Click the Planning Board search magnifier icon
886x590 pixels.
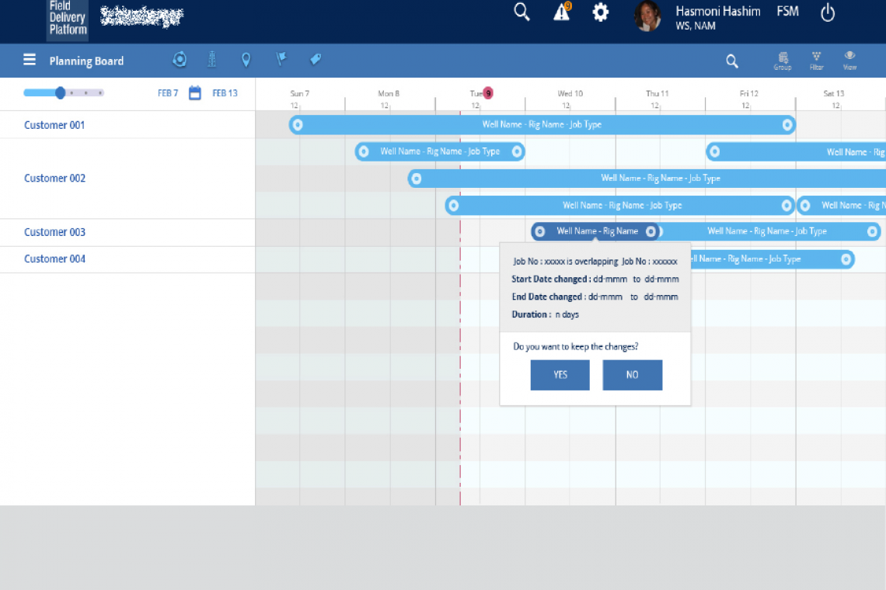(x=732, y=61)
